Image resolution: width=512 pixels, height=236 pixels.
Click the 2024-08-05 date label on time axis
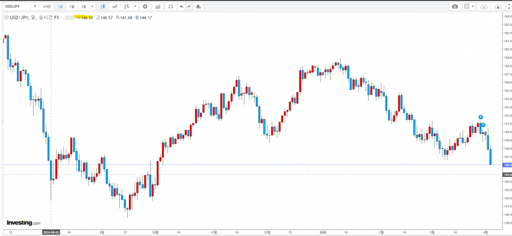[x=51, y=233]
